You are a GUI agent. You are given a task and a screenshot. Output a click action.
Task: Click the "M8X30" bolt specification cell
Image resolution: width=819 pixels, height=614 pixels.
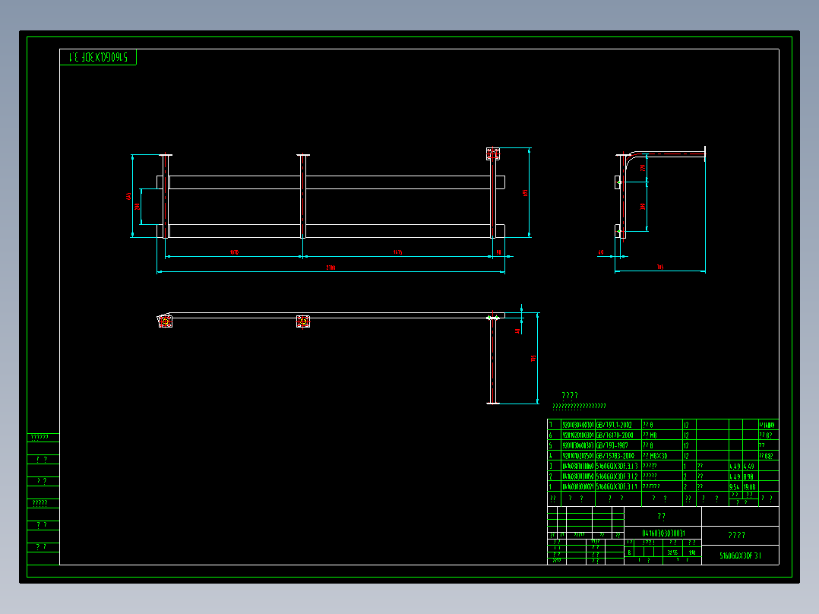pos(662,456)
